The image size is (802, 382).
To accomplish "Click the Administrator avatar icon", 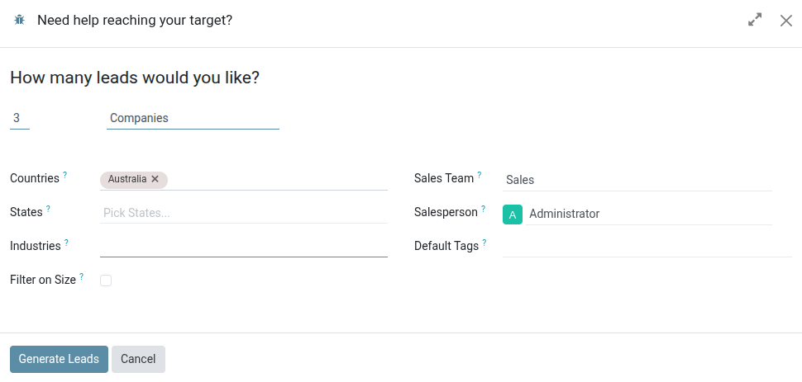I will pos(513,215).
